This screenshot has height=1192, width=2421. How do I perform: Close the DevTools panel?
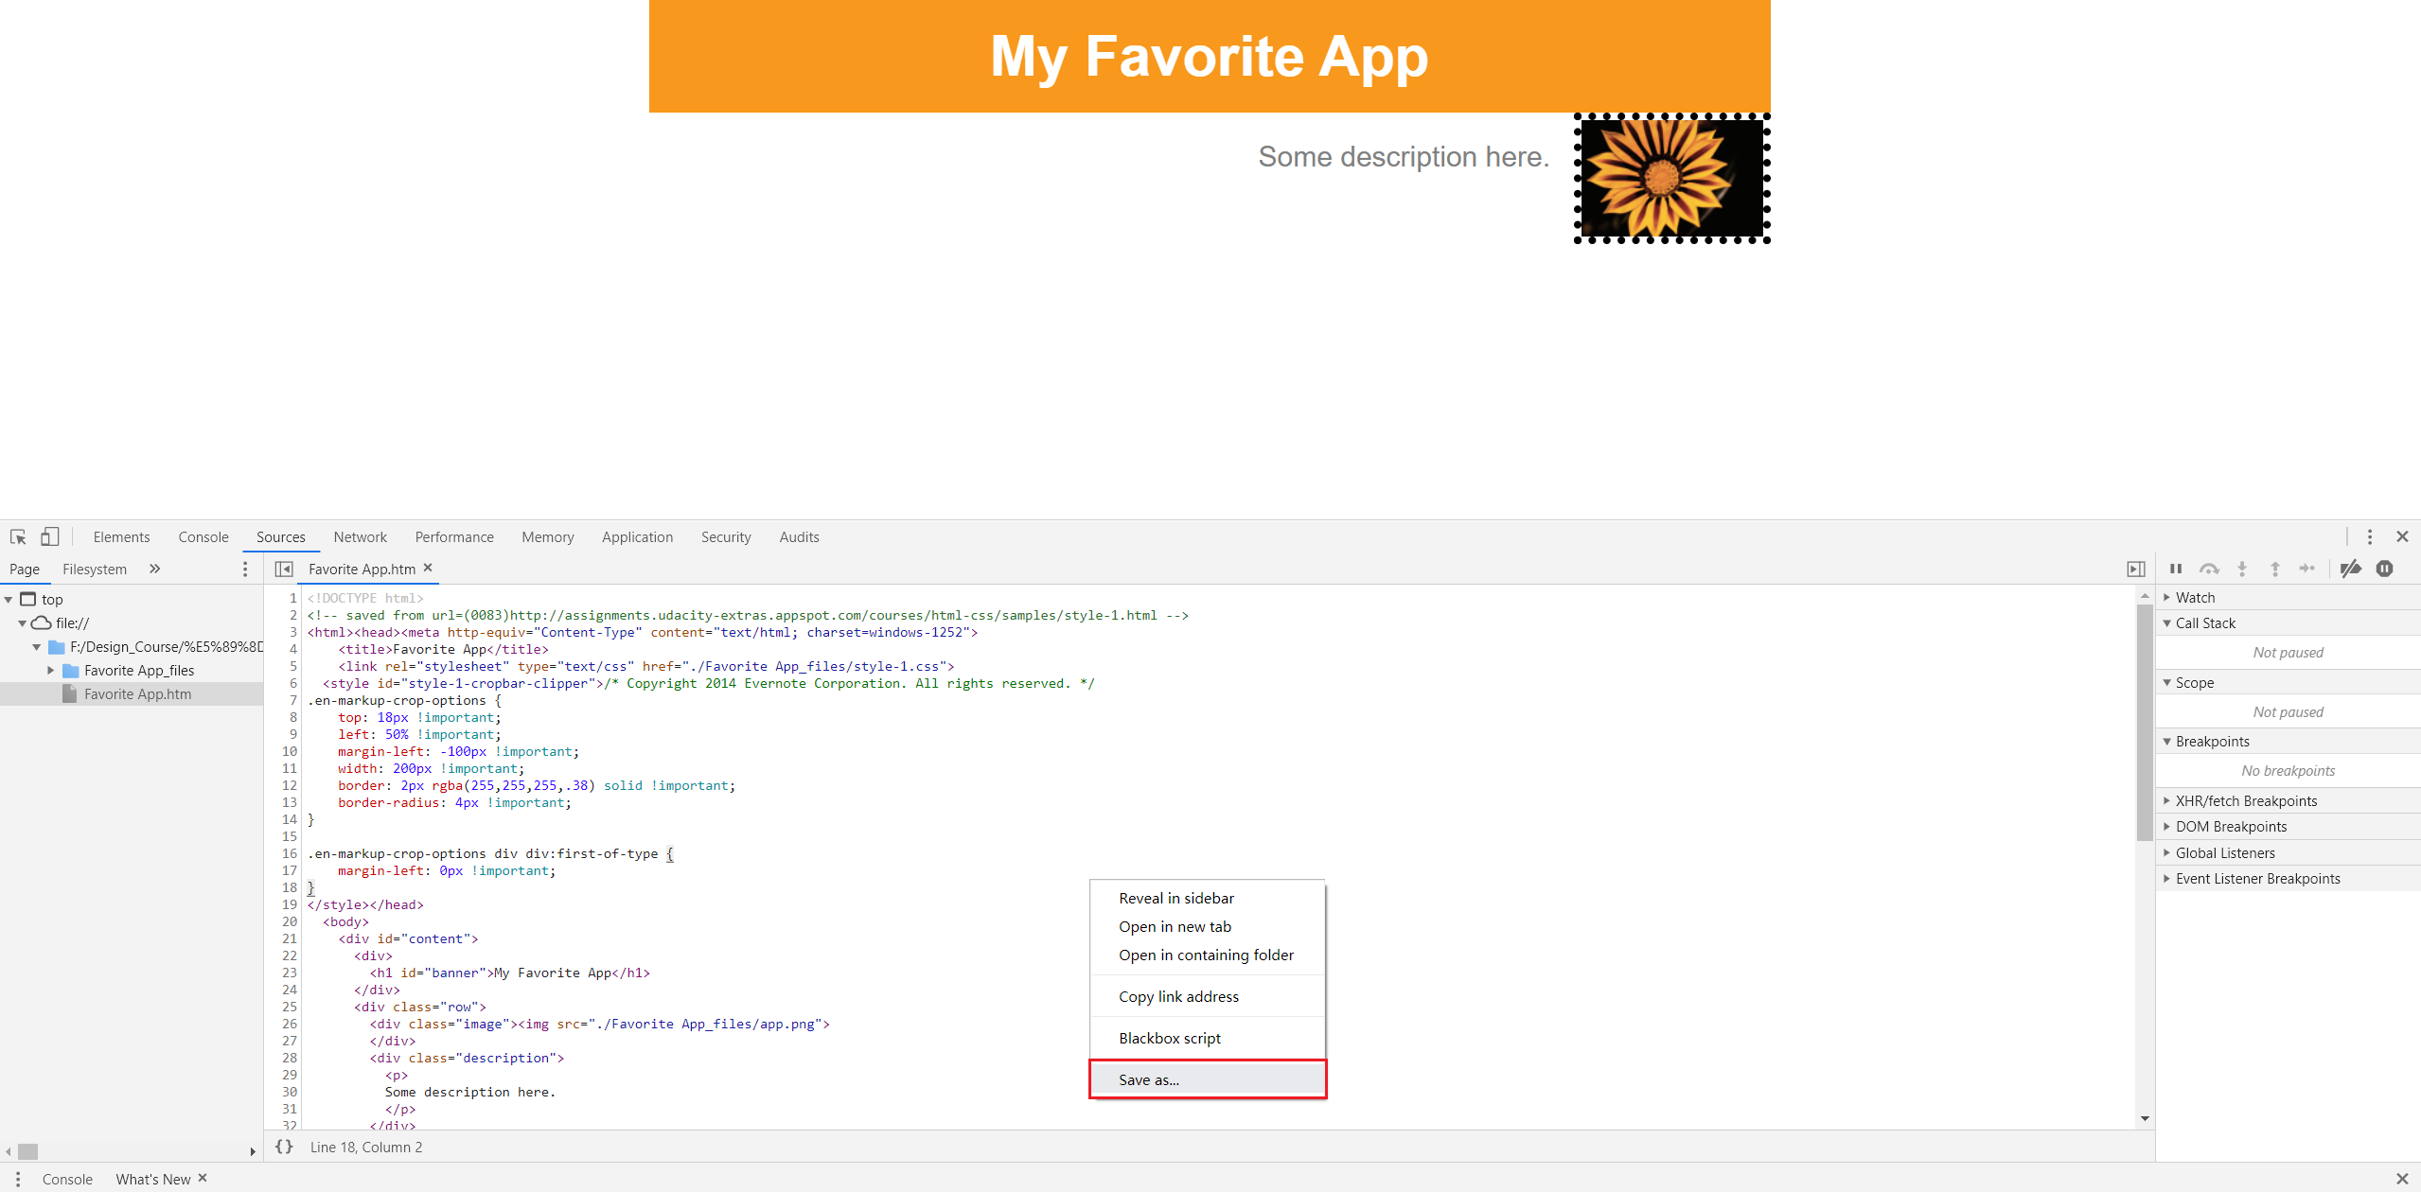(2402, 537)
